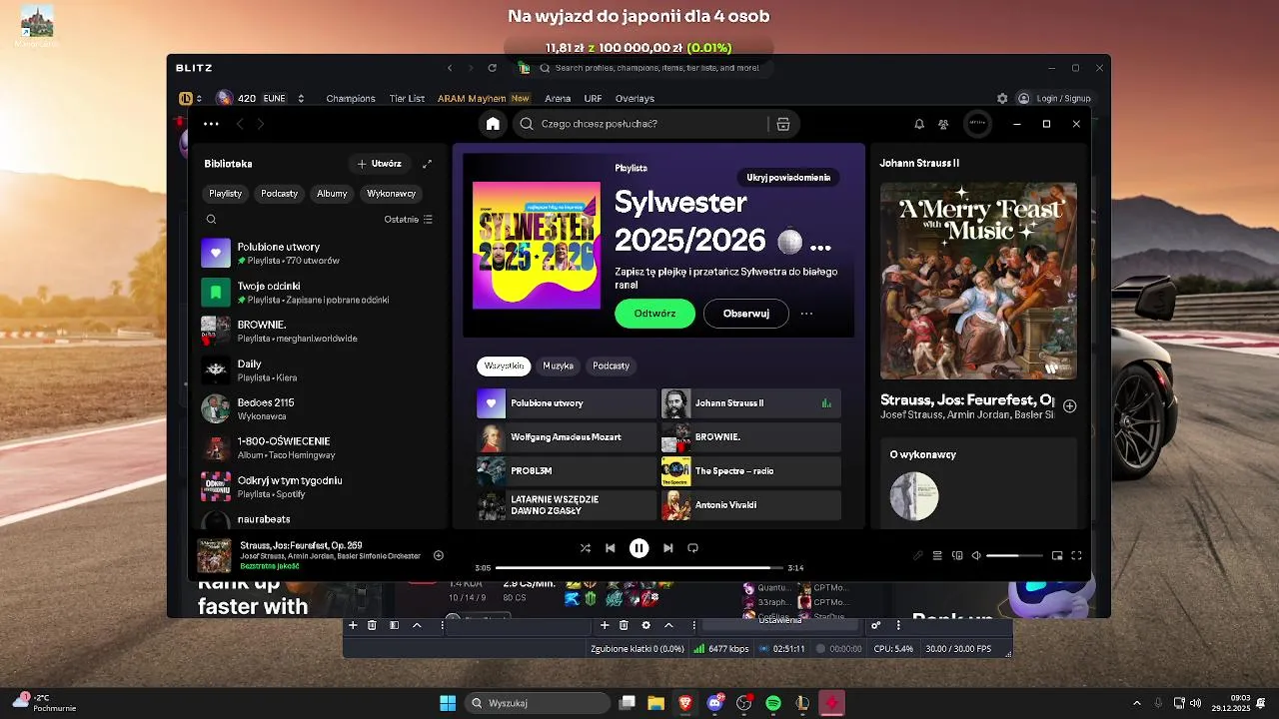Filter library by Podcasty
This screenshot has width=1279, height=719.
pyautogui.click(x=280, y=194)
